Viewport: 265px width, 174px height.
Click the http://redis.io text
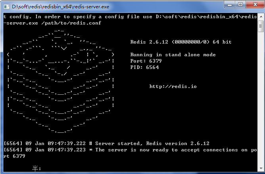click(x=173, y=86)
